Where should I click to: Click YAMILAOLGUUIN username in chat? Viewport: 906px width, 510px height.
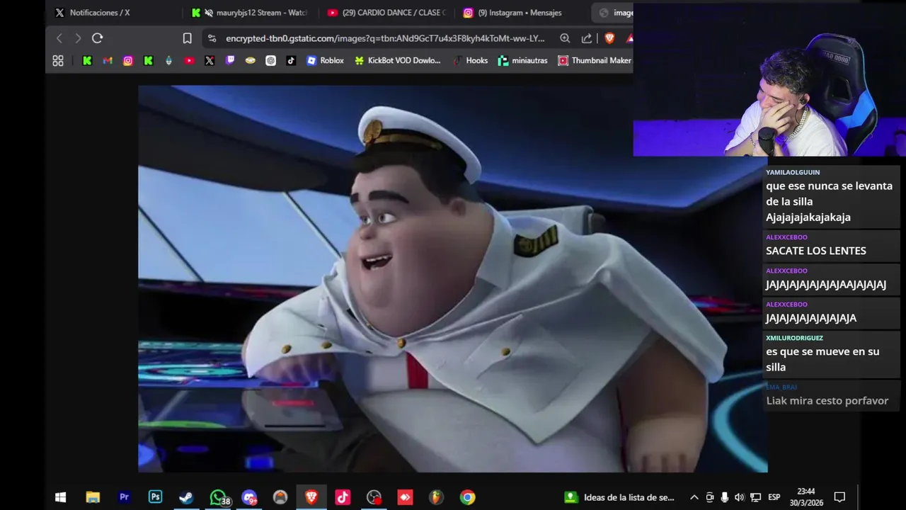[793, 172]
